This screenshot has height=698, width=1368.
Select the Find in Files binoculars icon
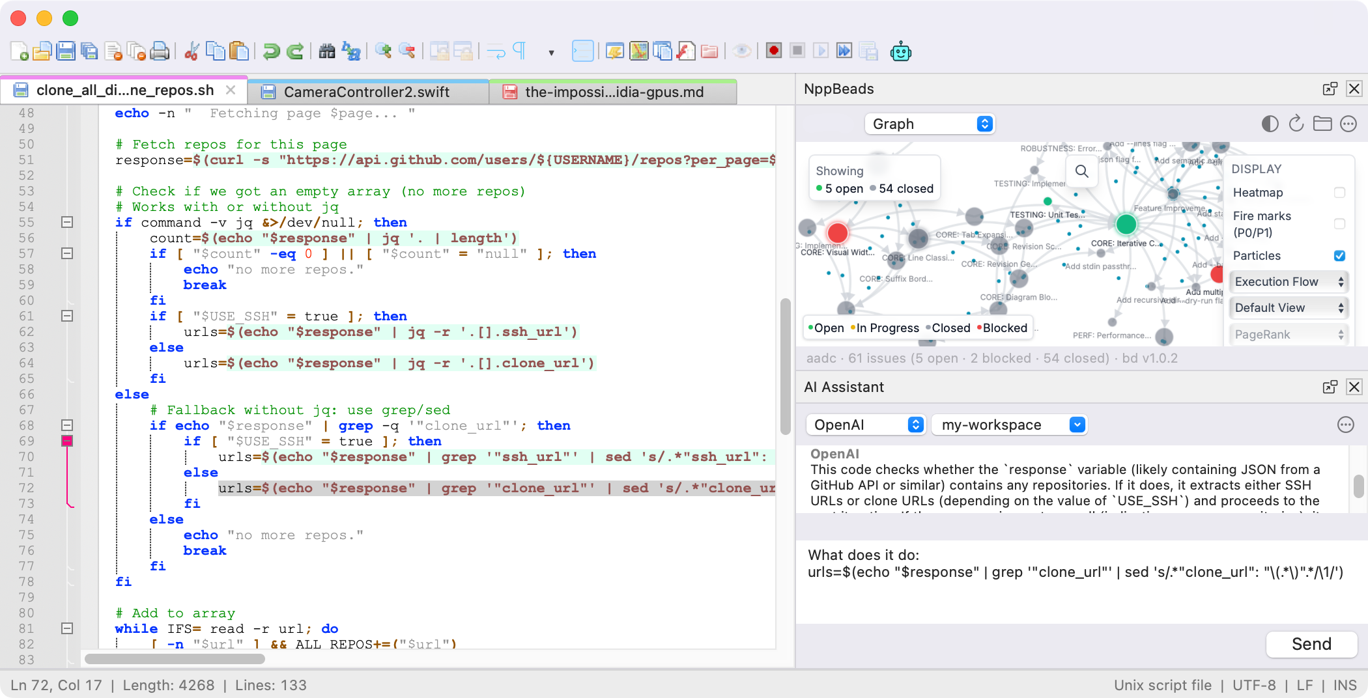(328, 51)
